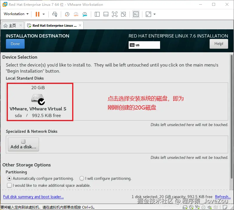Image resolution: width=234 pixels, height=210 pixels.
Task: Select the Red Hat Enterprise Linux tab
Action: coord(54,26)
